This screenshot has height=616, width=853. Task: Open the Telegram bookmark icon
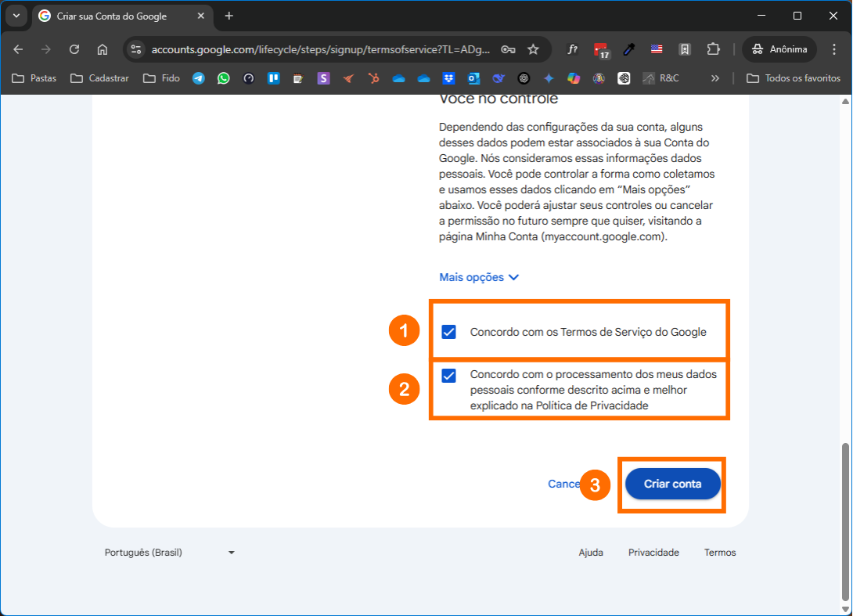[x=199, y=78]
